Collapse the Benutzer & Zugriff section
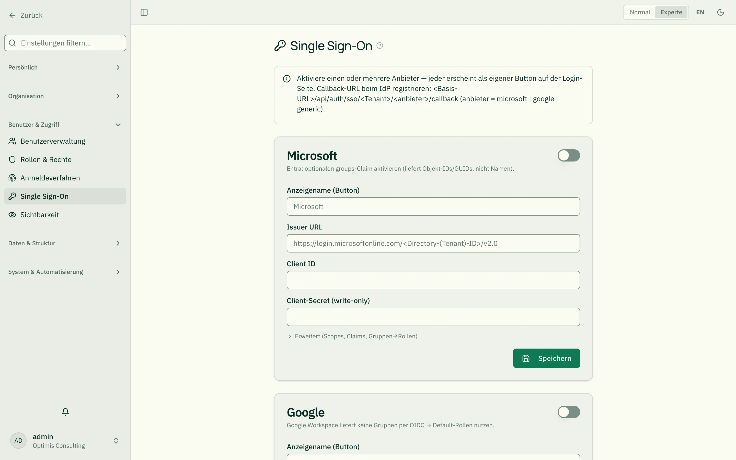The width and height of the screenshot is (736, 460). [x=65, y=125]
